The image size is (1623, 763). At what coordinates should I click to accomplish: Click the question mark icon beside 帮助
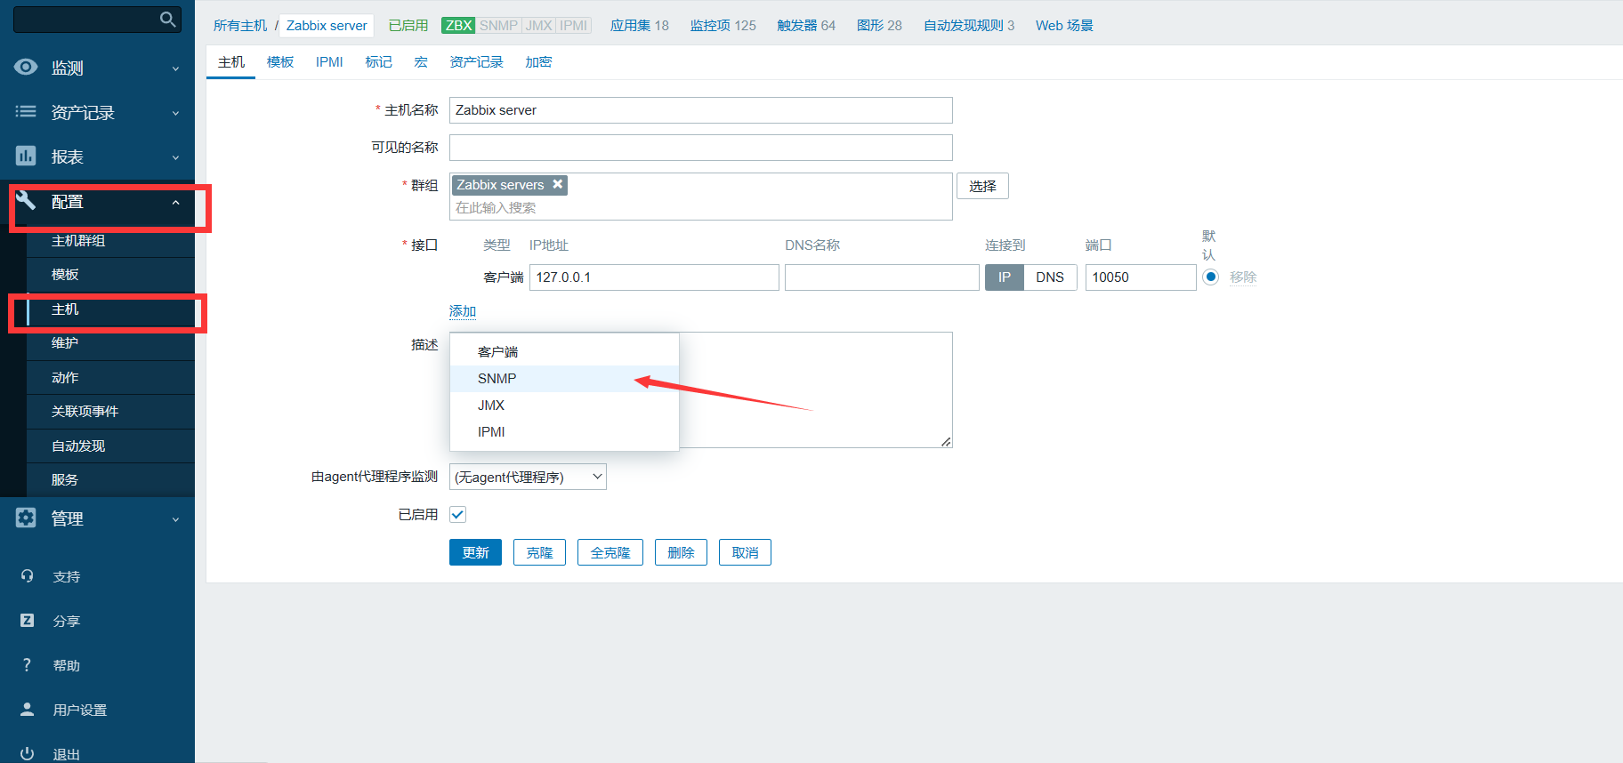tap(27, 664)
